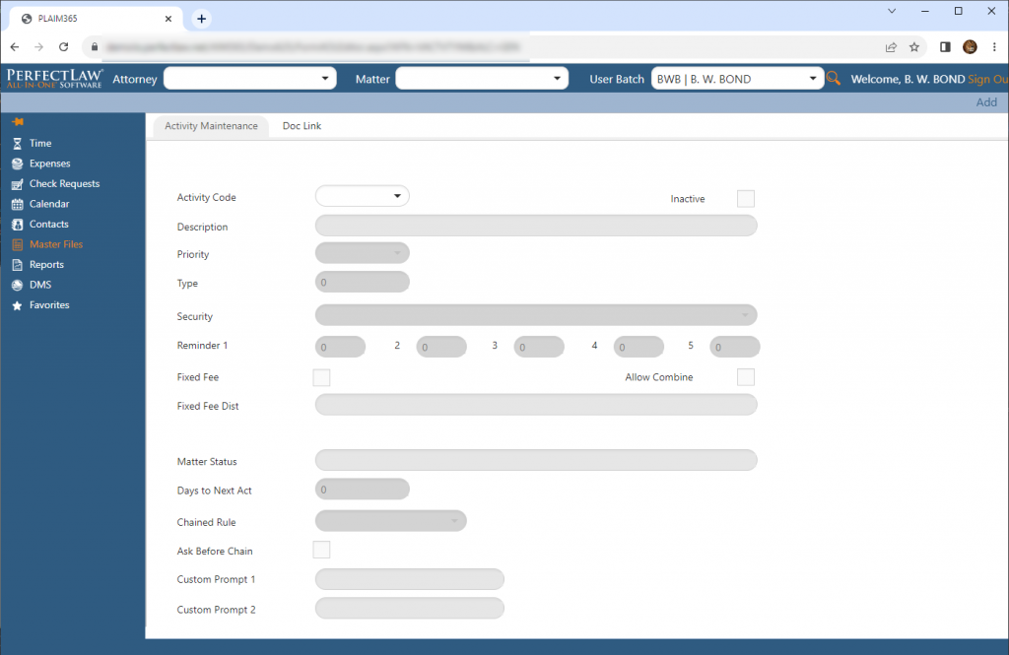Click the Check Requests icon
Image resolution: width=1009 pixels, height=655 pixels.
pyautogui.click(x=18, y=184)
